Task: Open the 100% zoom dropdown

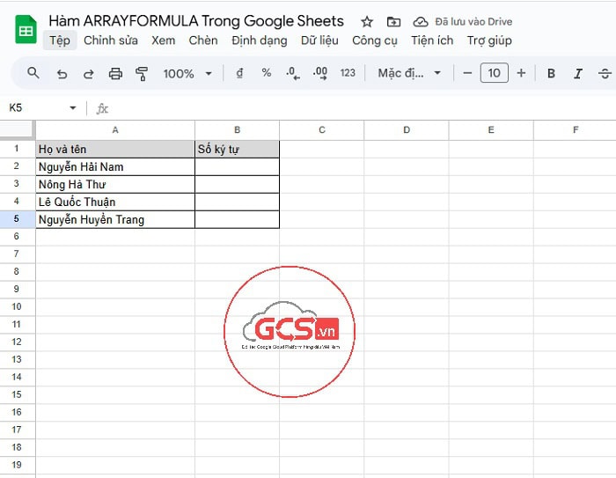Action: (187, 73)
